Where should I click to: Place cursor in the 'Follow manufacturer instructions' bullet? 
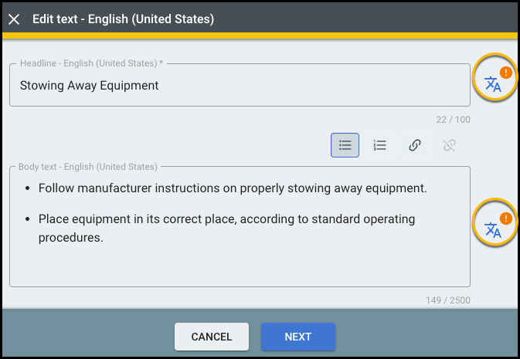point(232,188)
